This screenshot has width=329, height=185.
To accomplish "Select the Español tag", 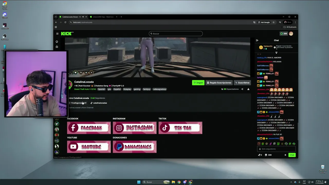I will (x=117, y=89).
